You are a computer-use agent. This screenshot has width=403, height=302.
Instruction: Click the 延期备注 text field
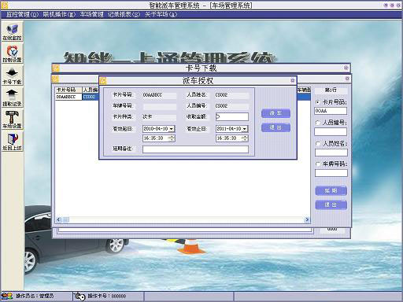(x=195, y=149)
